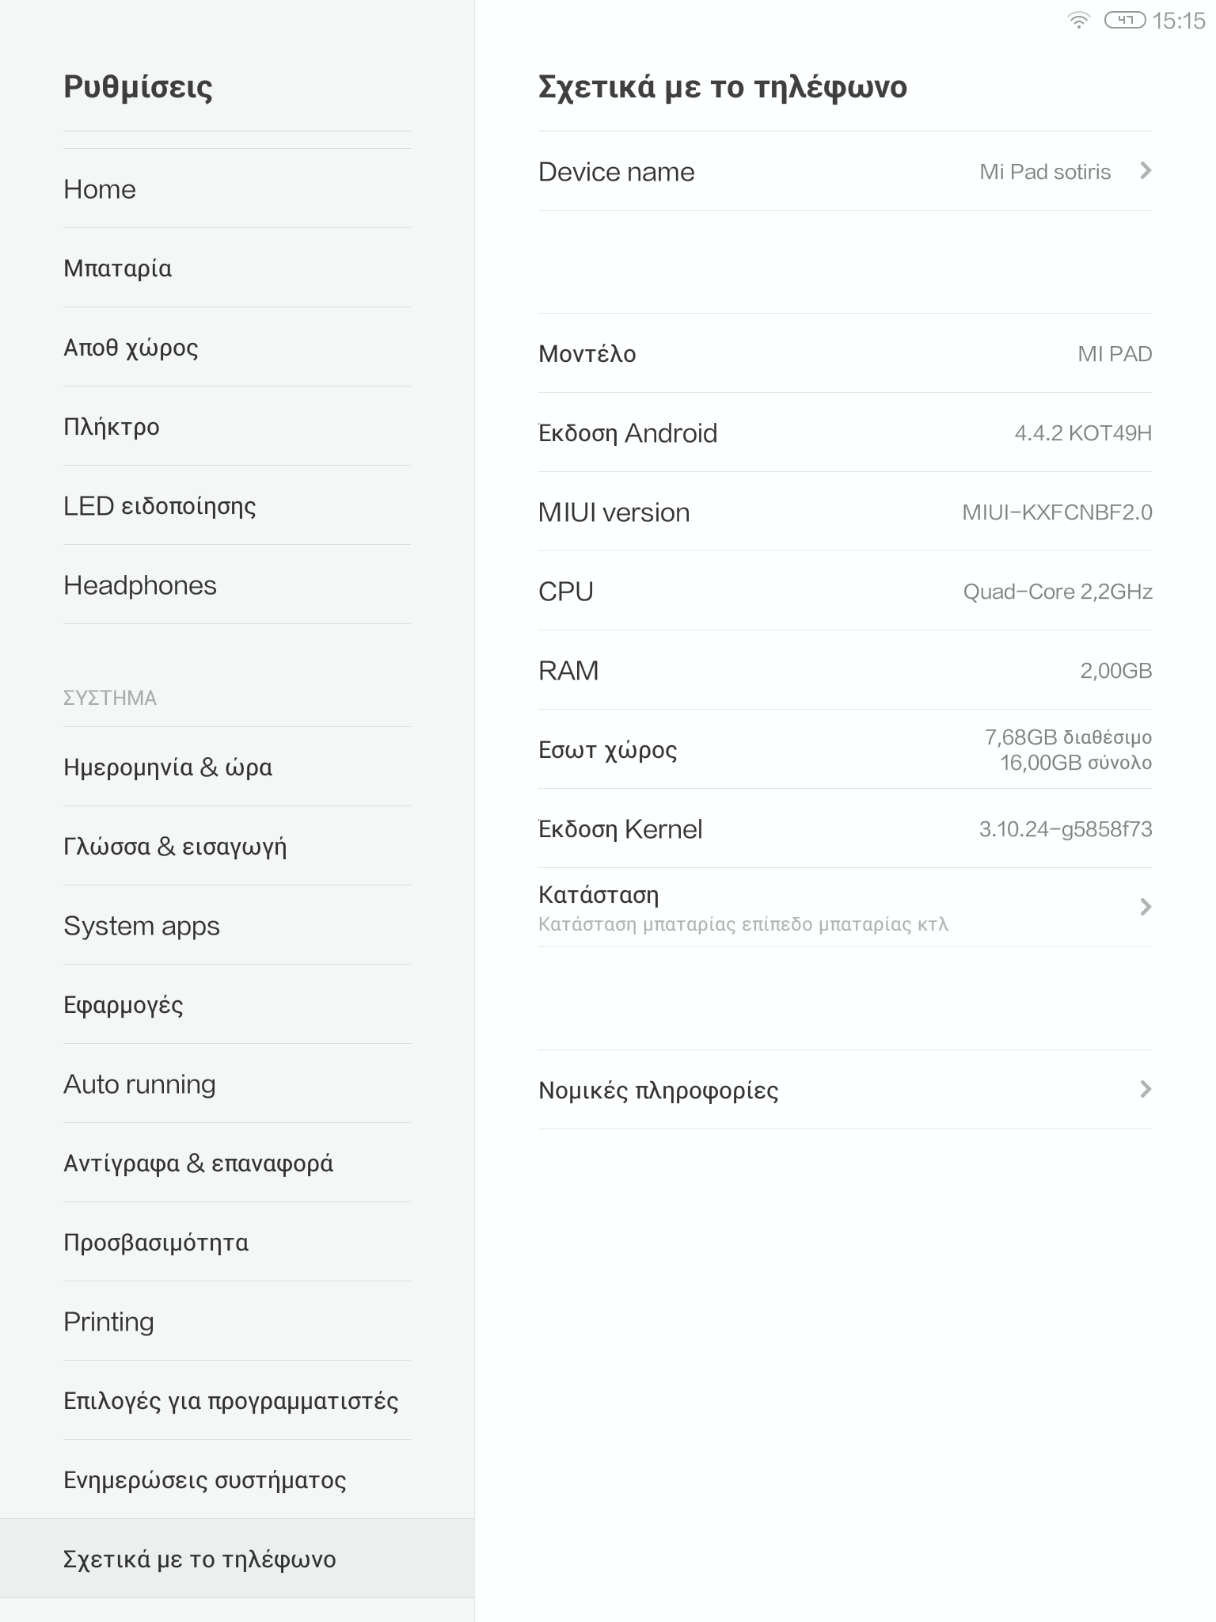Open Επιλογές για προγραμματιστές

click(x=236, y=1401)
